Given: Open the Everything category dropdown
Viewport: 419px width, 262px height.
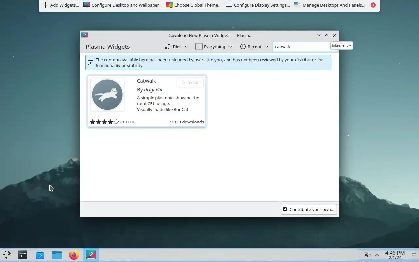Looking at the screenshot, I should coord(214,47).
